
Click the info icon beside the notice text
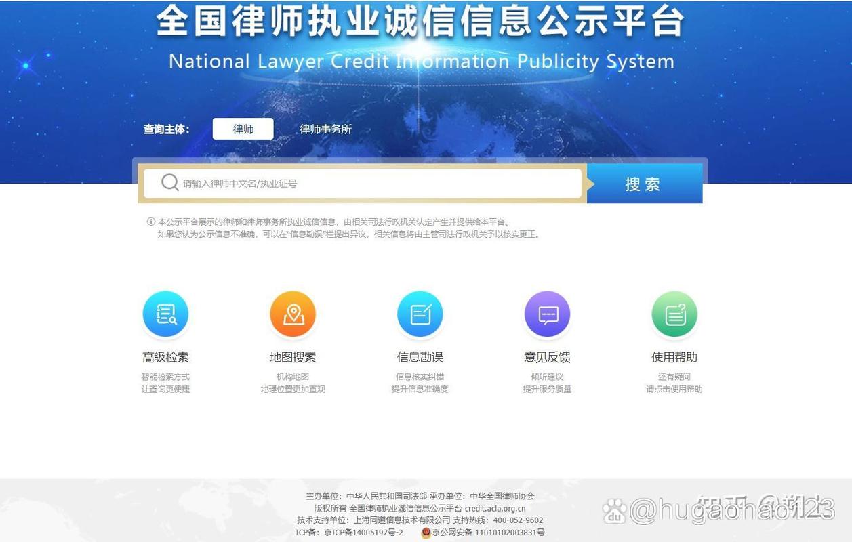(151, 222)
